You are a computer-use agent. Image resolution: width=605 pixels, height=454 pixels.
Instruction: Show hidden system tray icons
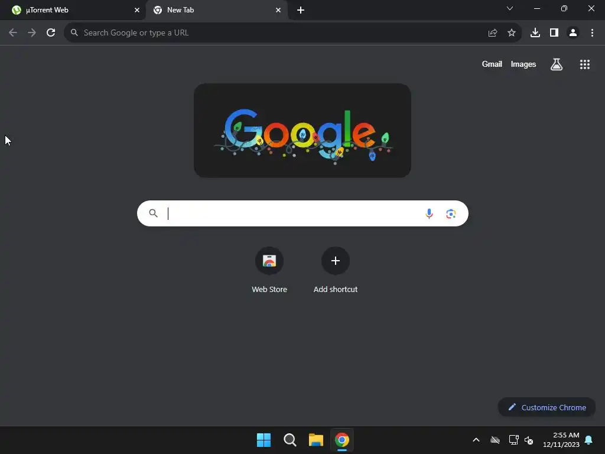coord(476,440)
